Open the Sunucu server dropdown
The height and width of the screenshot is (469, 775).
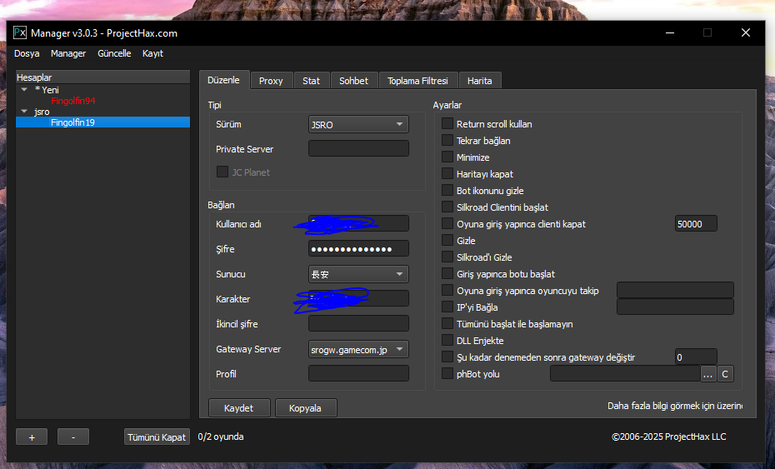(x=358, y=274)
